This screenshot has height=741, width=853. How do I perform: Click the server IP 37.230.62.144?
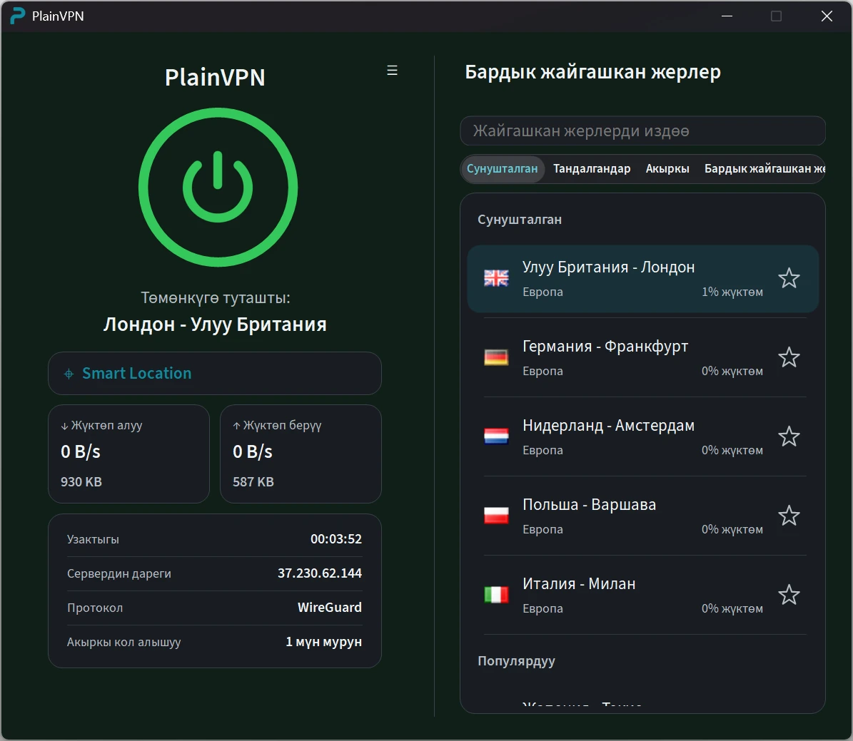tap(319, 573)
